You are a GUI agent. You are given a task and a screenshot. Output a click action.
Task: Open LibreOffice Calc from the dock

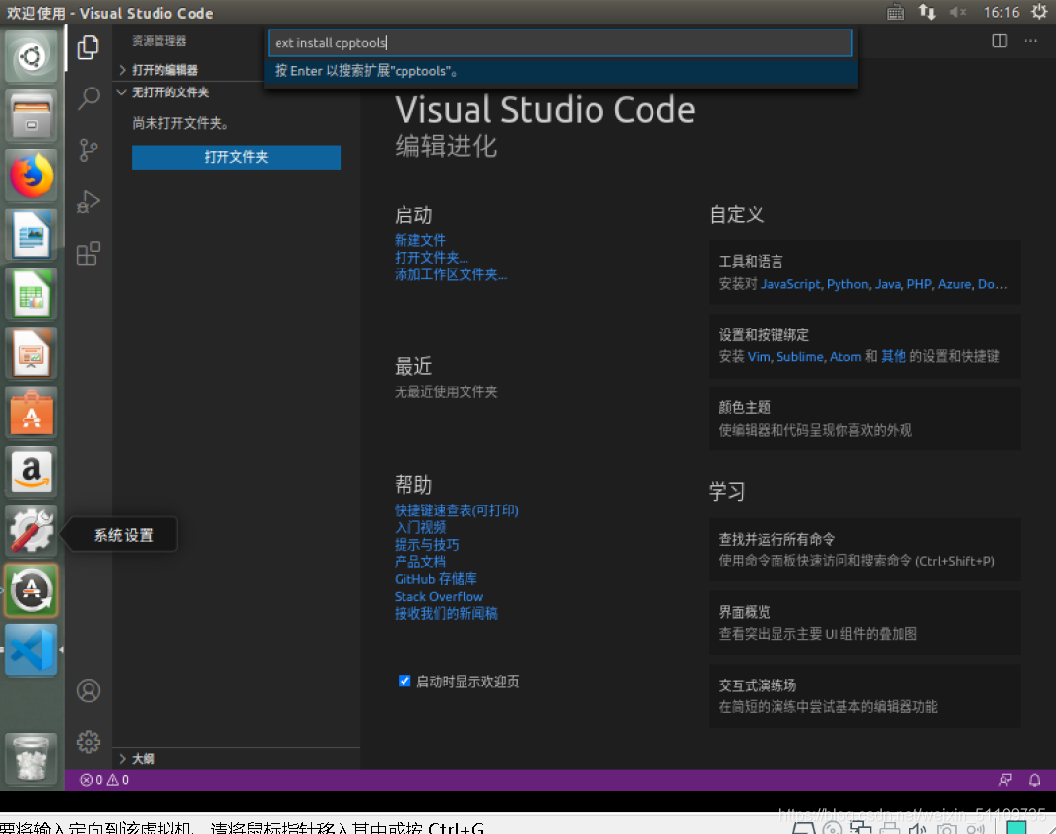pos(31,293)
